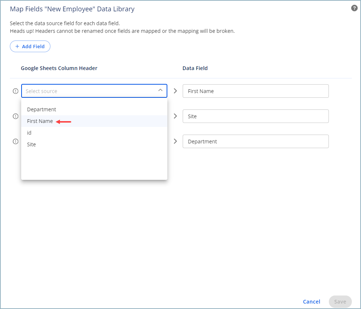Click the warning icon beside Site row
Viewport: 361px width, 309px height.
click(15, 116)
